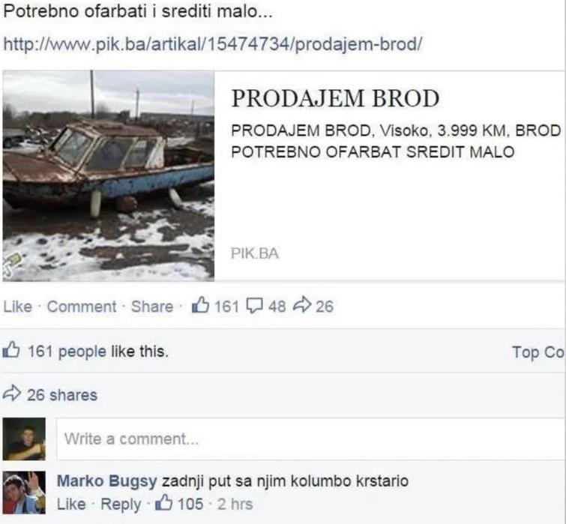The height and width of the screenshot is (524, 566).
Task: Click share arrow icon next to '26 shares'
Action: (11, 393)
